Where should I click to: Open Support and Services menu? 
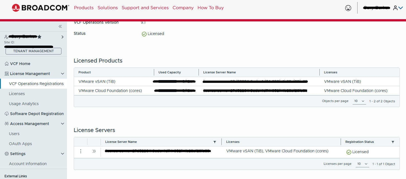click(x=145, y=8)
